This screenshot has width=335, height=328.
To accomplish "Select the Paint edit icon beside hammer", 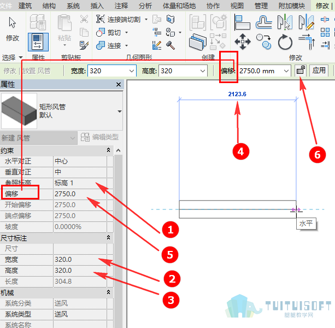I will [157, 45].
